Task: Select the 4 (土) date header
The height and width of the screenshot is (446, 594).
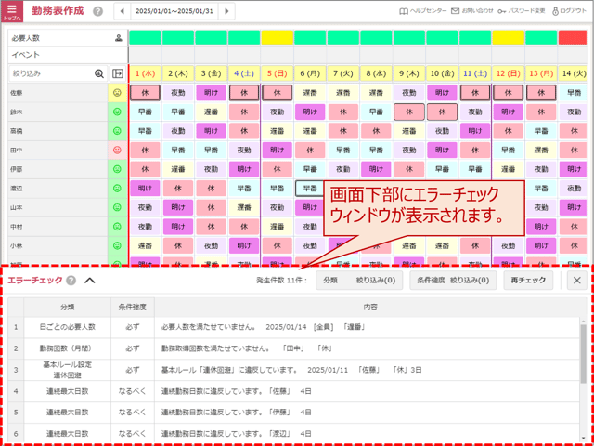Action: coord(244,73)
